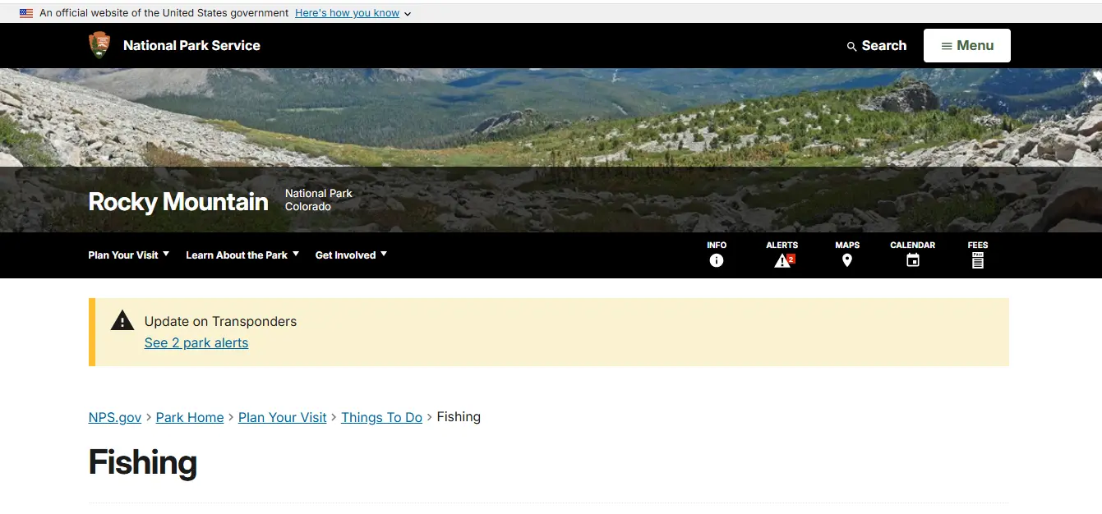Open the Fees receipt icon
1102x514 pixels.
[x=978, y=260]
